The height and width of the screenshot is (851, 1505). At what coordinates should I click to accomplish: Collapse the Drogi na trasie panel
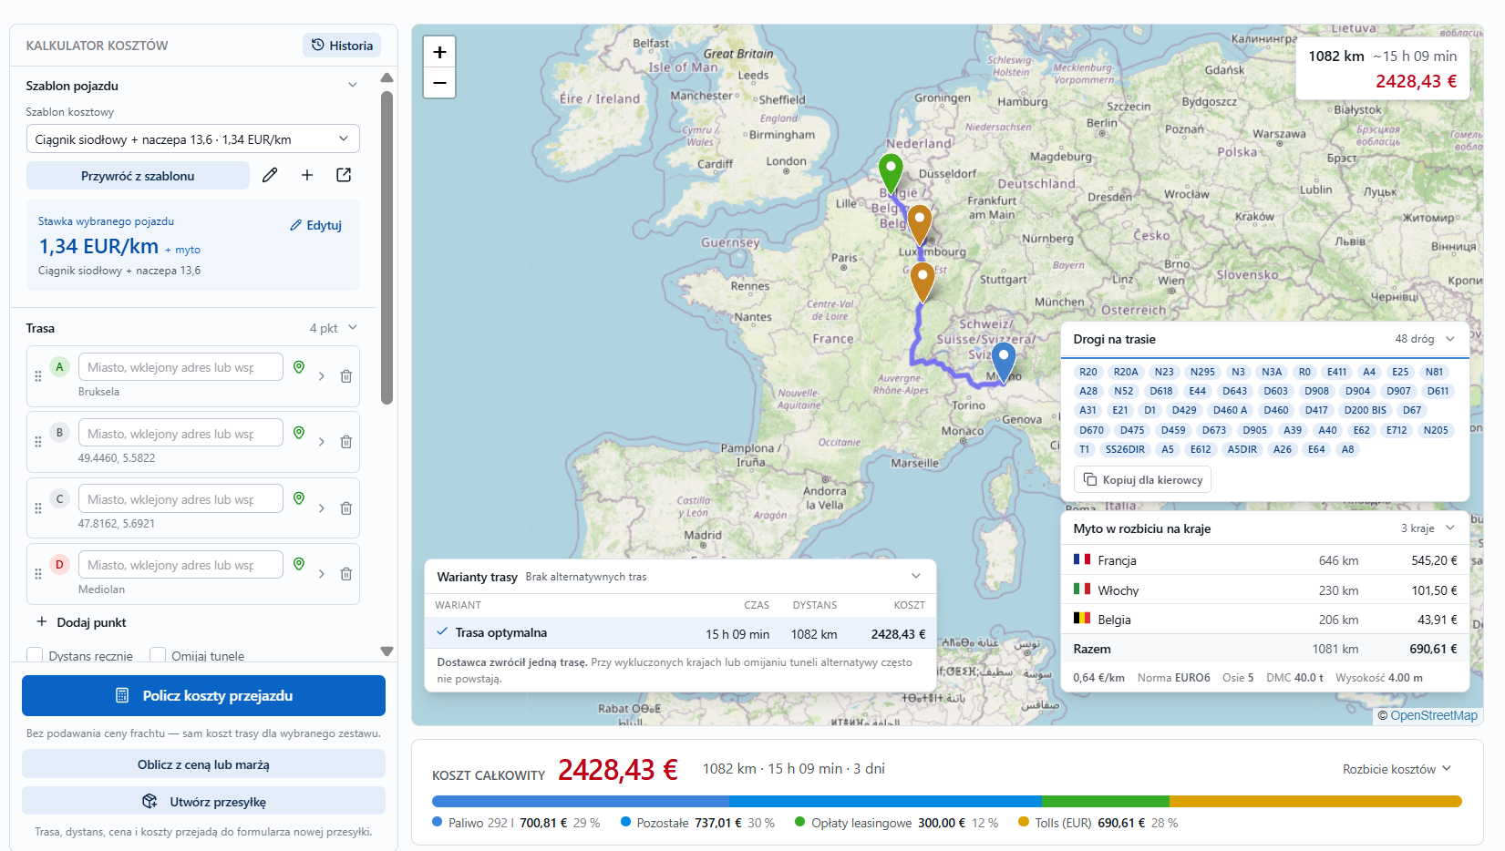coord(1450,339)
